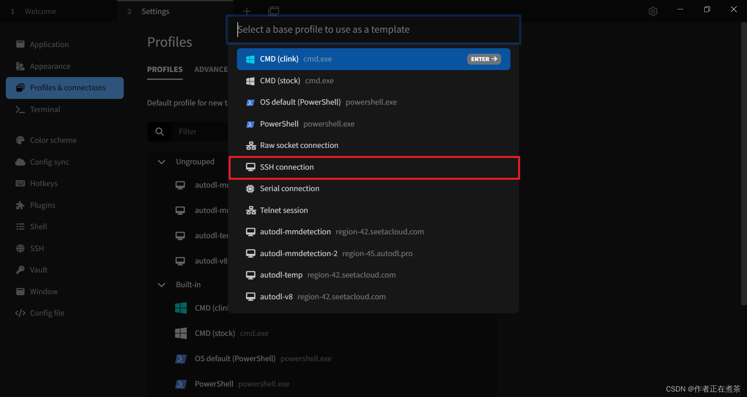Click Windows logo icon of CMD (clink) template
The width and height of the screenshot is (747, 397).
[x=251, y=59]
